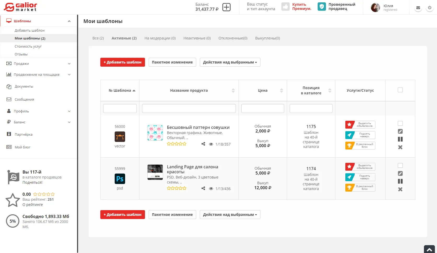Click the product name filter input field

tap(189, 108)
